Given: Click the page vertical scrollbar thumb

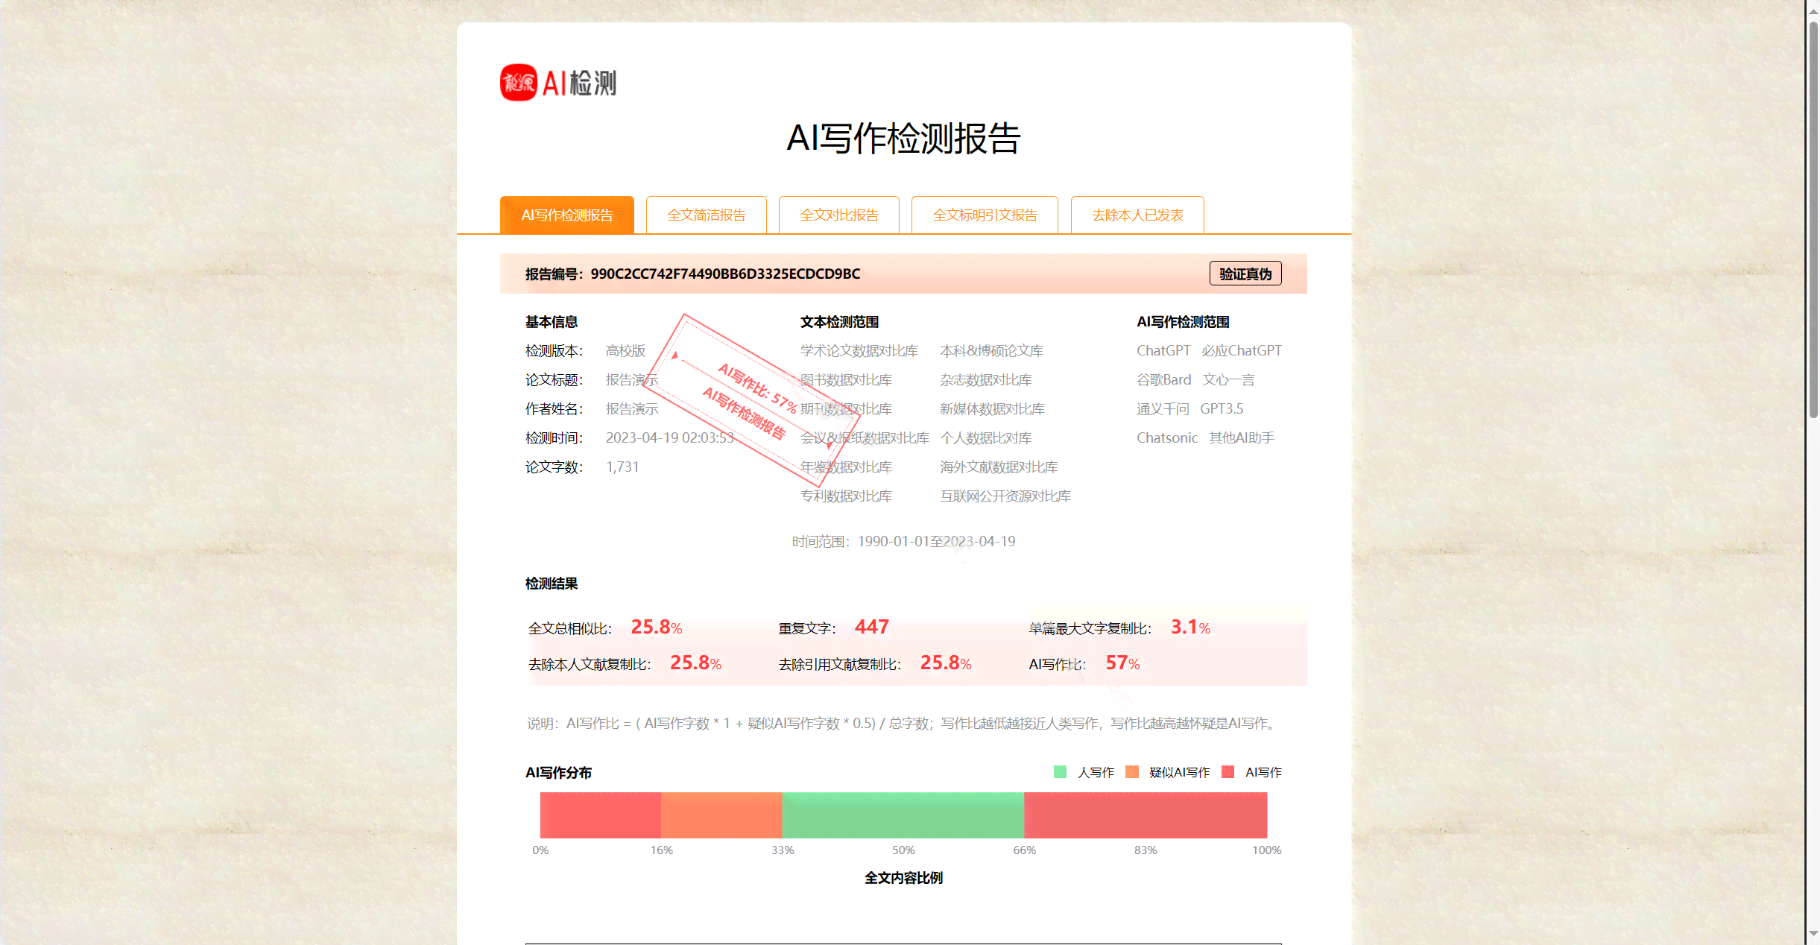Looking at the screenshot, I should tap(1813, 220).
